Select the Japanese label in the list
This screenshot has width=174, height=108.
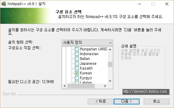pyautogui.click(x=88, y=63)
